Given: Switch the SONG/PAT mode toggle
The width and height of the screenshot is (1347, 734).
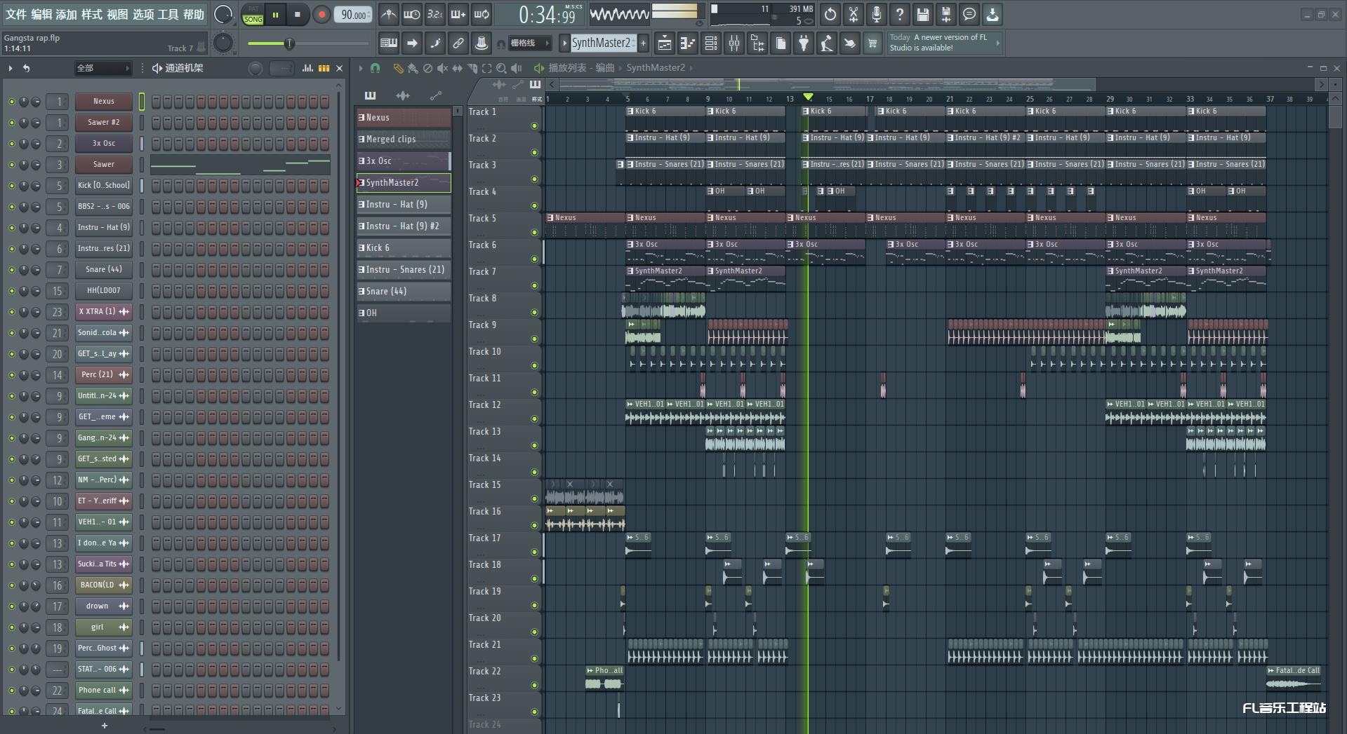Looking at the screenshot, I should (x=253, y=15).
